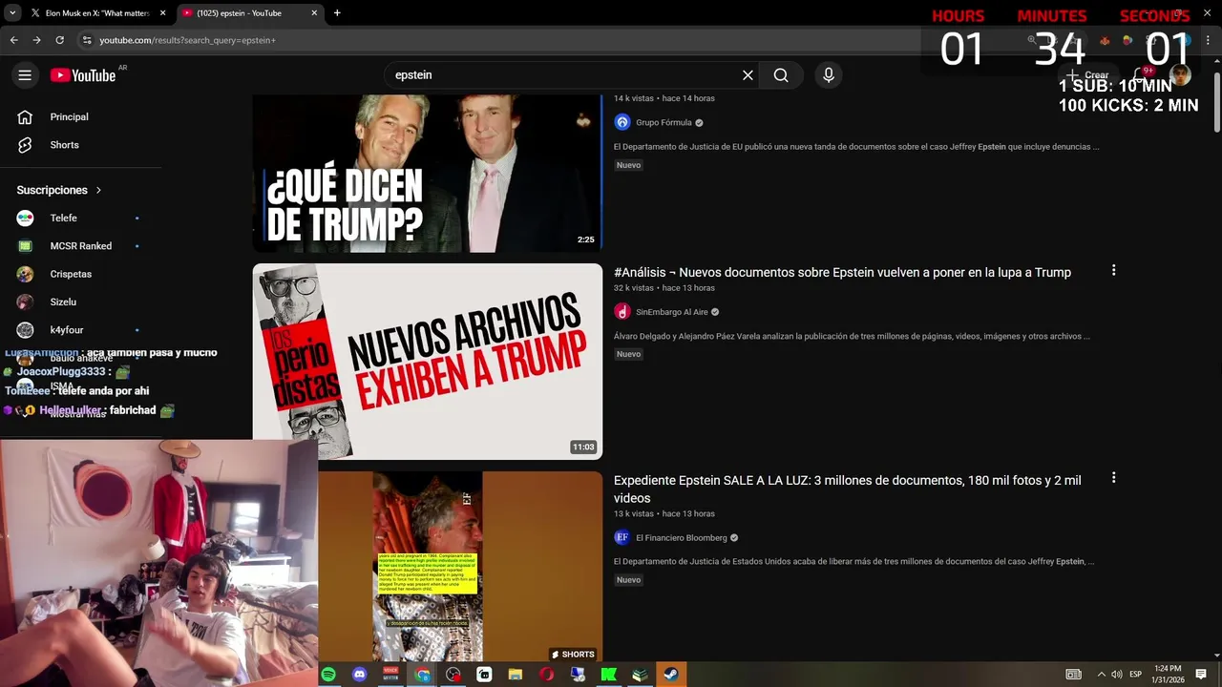This screenshot has height=687, width=1222.
Task: Show hidden system tray icons
Action: pyautogui.click(x=1101, y=675)
